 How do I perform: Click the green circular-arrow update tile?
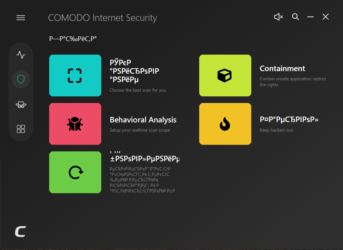click(75, 172)
